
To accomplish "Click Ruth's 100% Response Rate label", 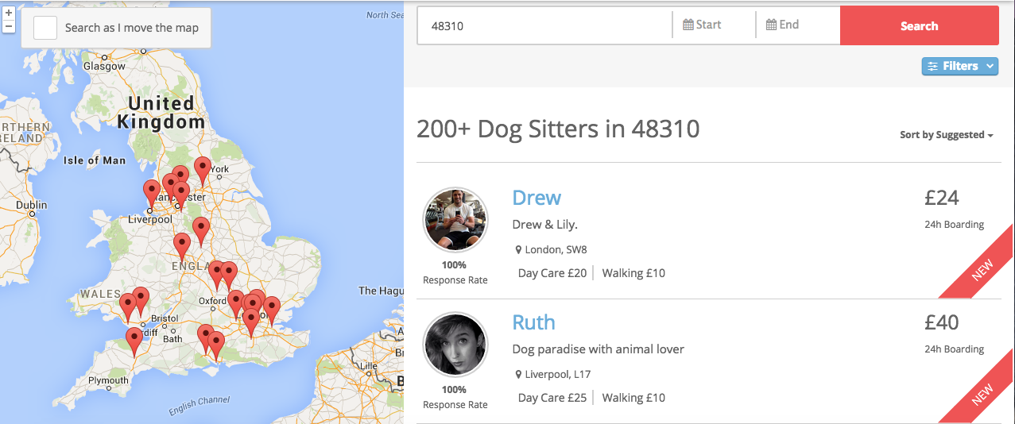I will (455, 397).
